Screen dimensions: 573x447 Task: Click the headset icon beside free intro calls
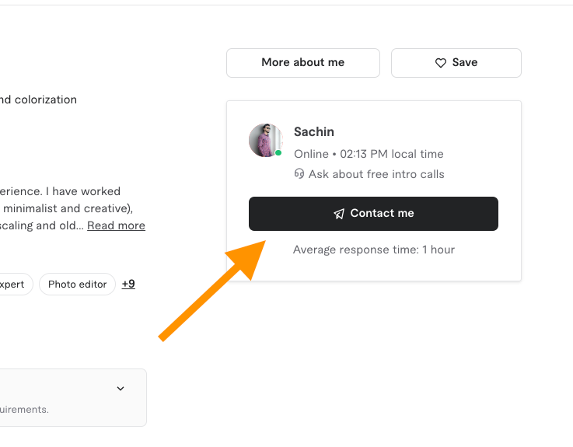tap(299, 174)
